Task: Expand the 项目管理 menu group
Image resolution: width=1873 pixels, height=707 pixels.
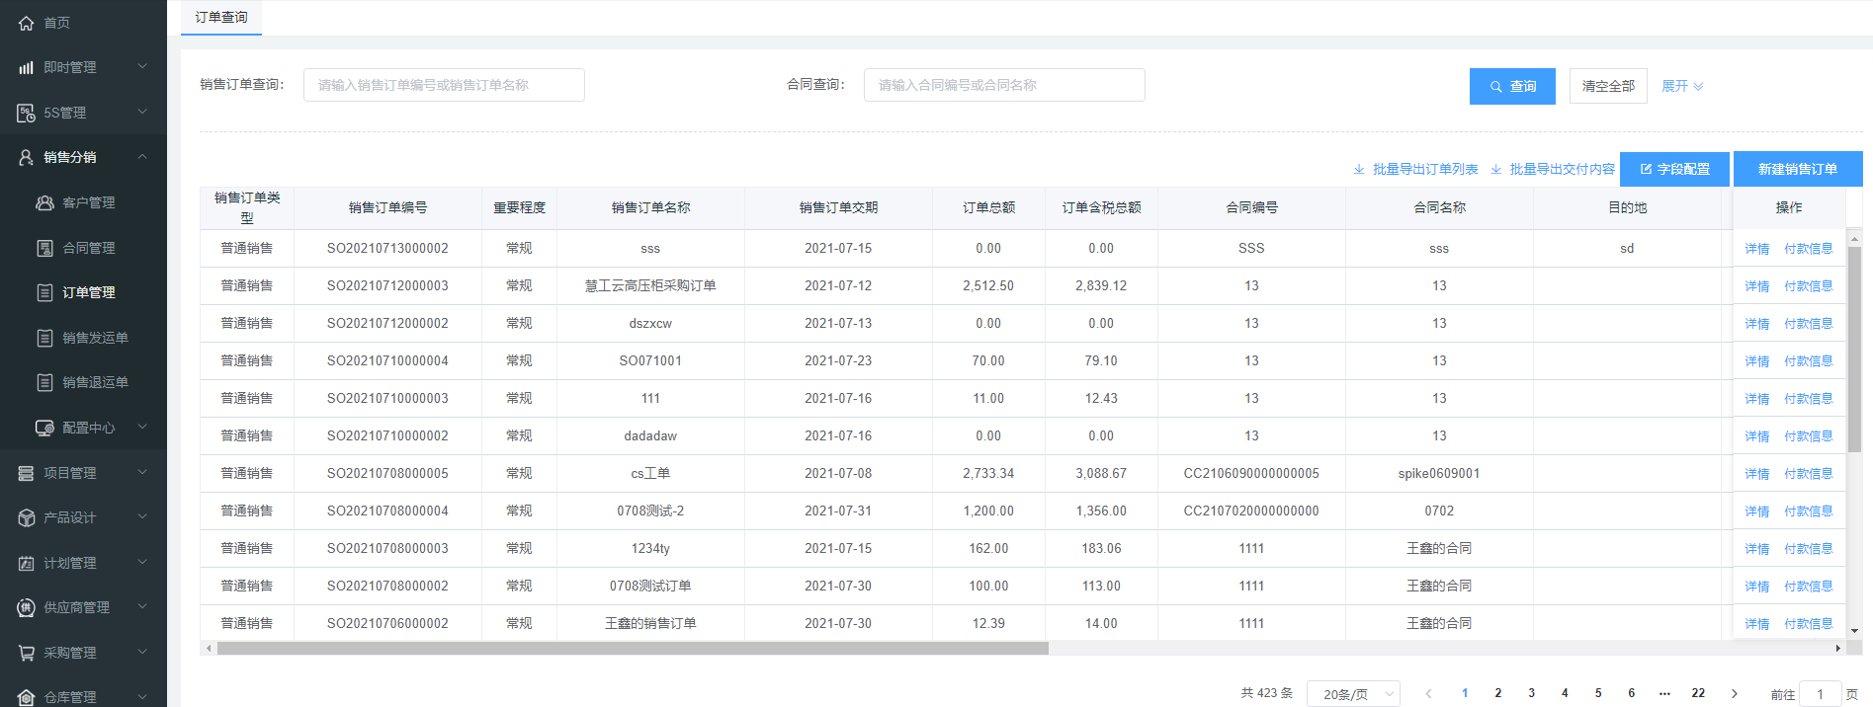Action: click(x=142, y=473)
